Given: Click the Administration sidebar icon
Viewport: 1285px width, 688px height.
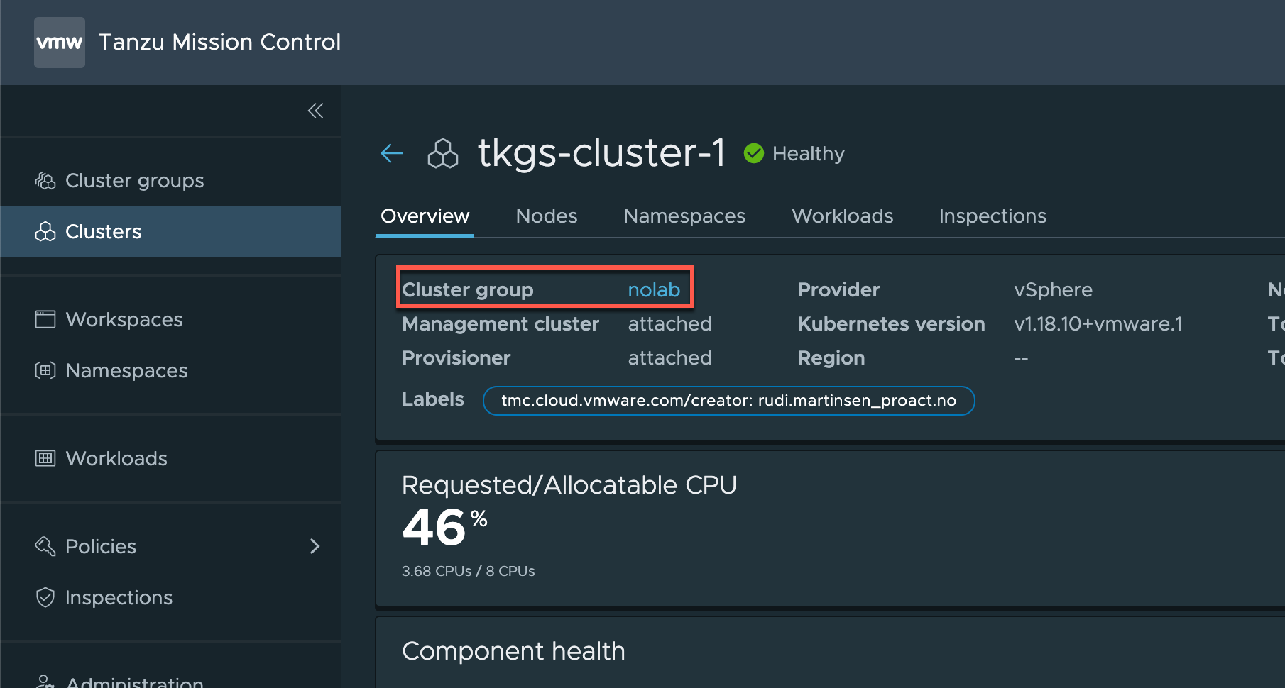Looking at the screenshot, I should [x=45, y=682].
